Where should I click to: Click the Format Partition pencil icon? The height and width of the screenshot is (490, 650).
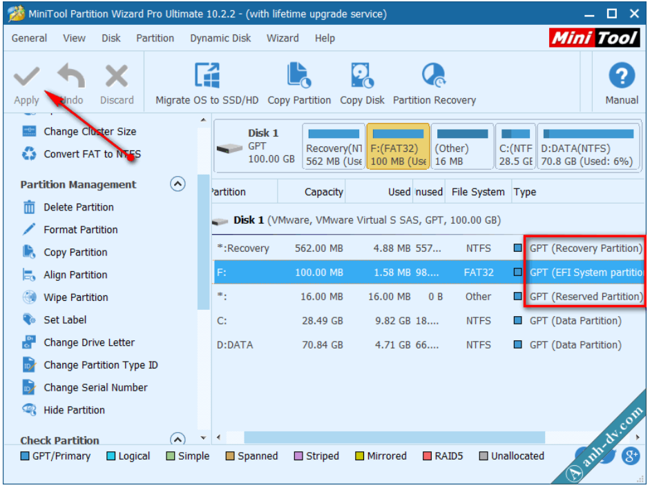[29, 229]
